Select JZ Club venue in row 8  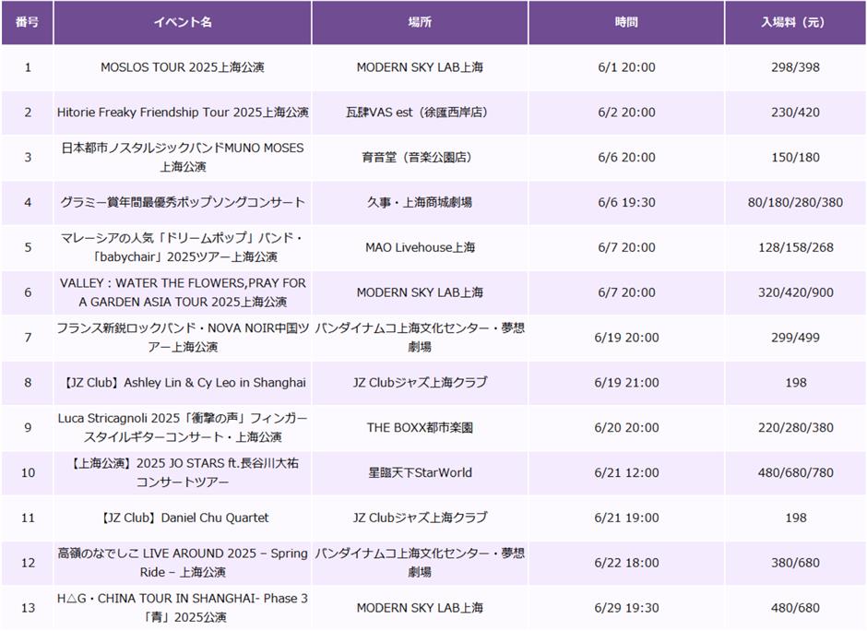coord(420,383)
